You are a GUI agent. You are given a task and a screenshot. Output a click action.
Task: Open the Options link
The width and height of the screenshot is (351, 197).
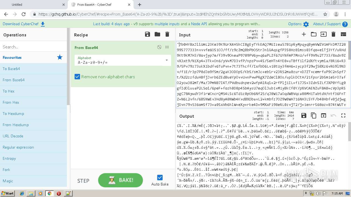[x=295, y=24]
